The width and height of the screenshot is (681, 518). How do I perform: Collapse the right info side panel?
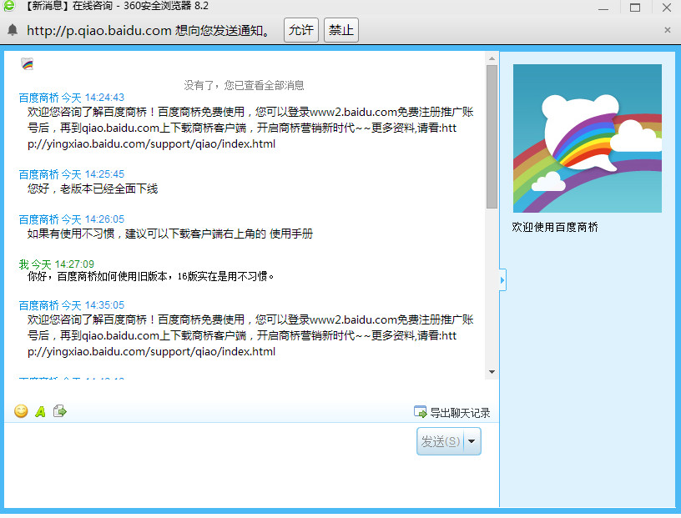tap(502, 280)
